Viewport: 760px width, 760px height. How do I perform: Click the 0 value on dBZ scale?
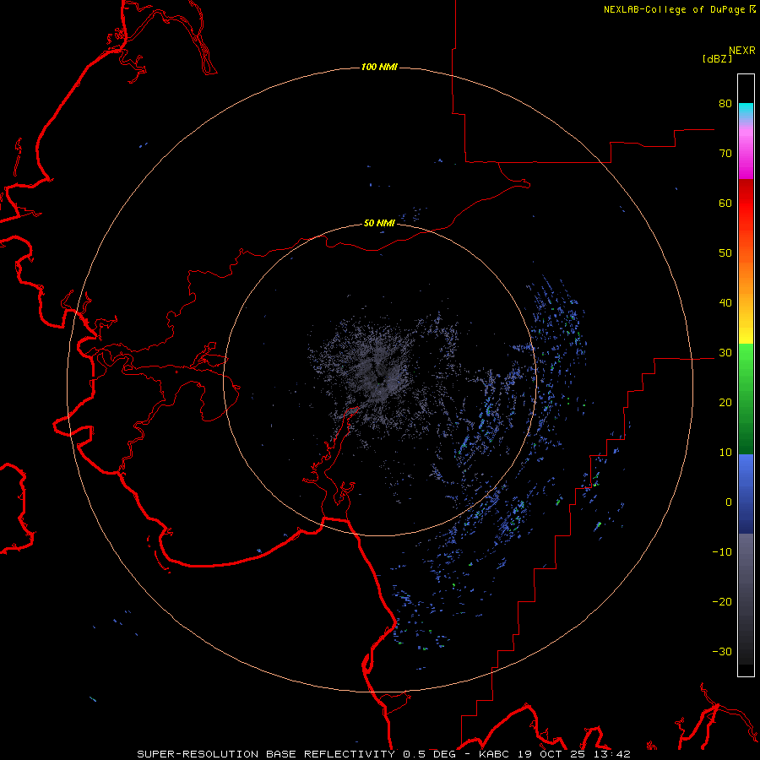729,502
